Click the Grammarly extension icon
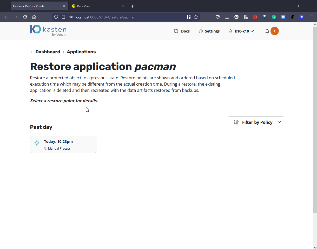This screenshot has width=317, height=249. point(274,17)
